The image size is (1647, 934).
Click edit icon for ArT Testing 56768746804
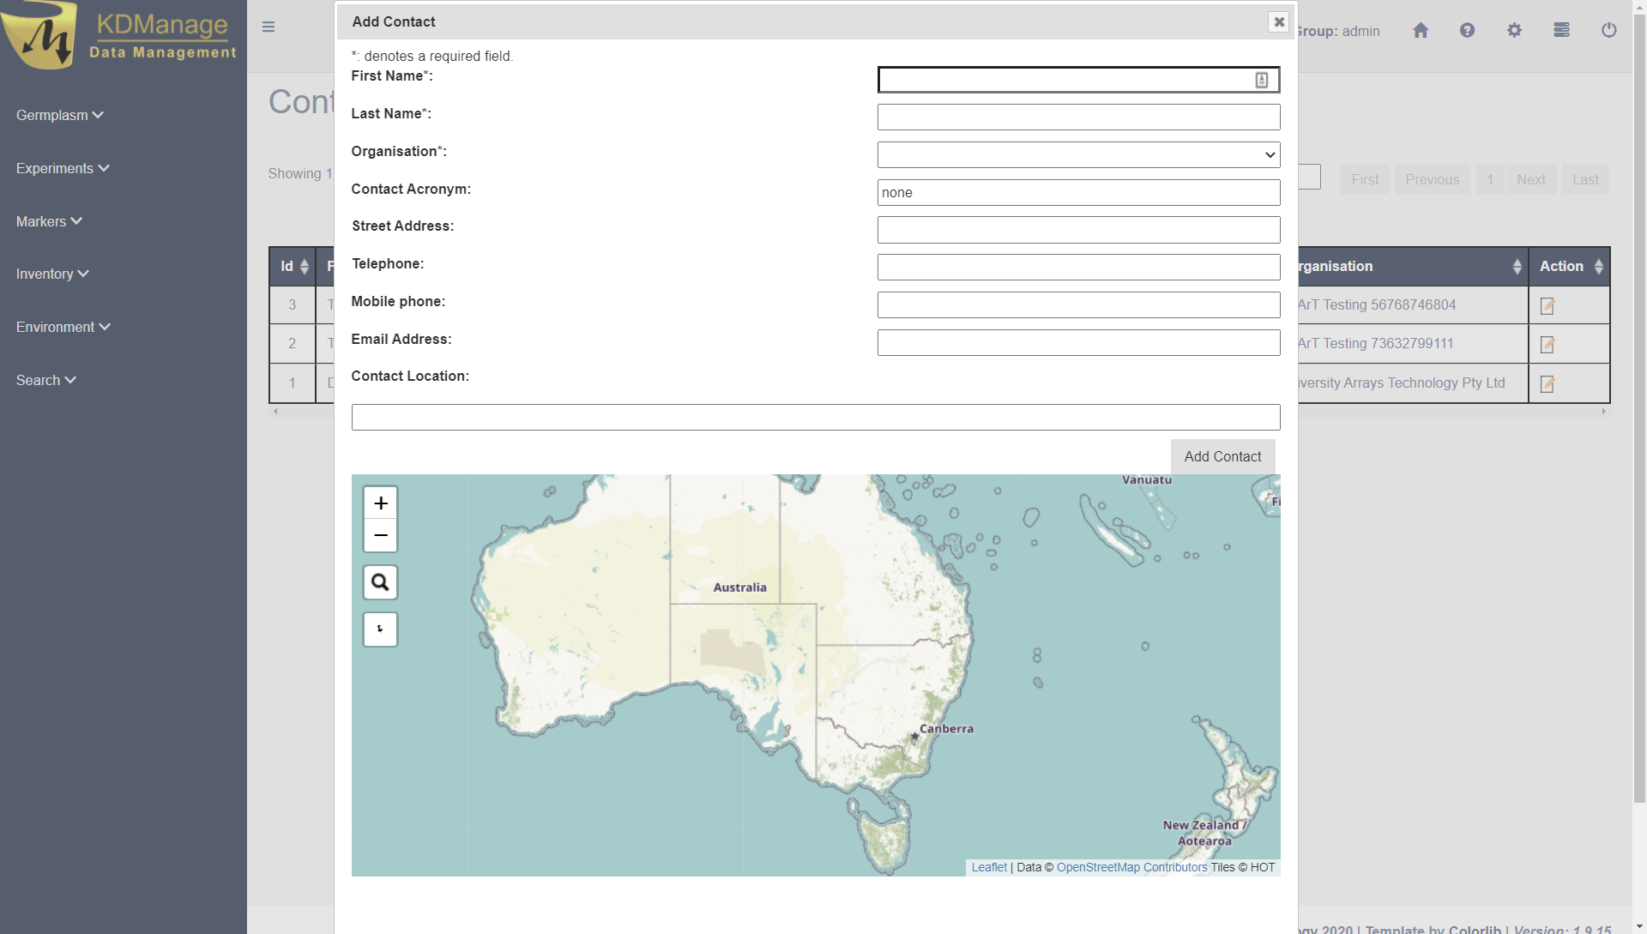click(1547, 305)
